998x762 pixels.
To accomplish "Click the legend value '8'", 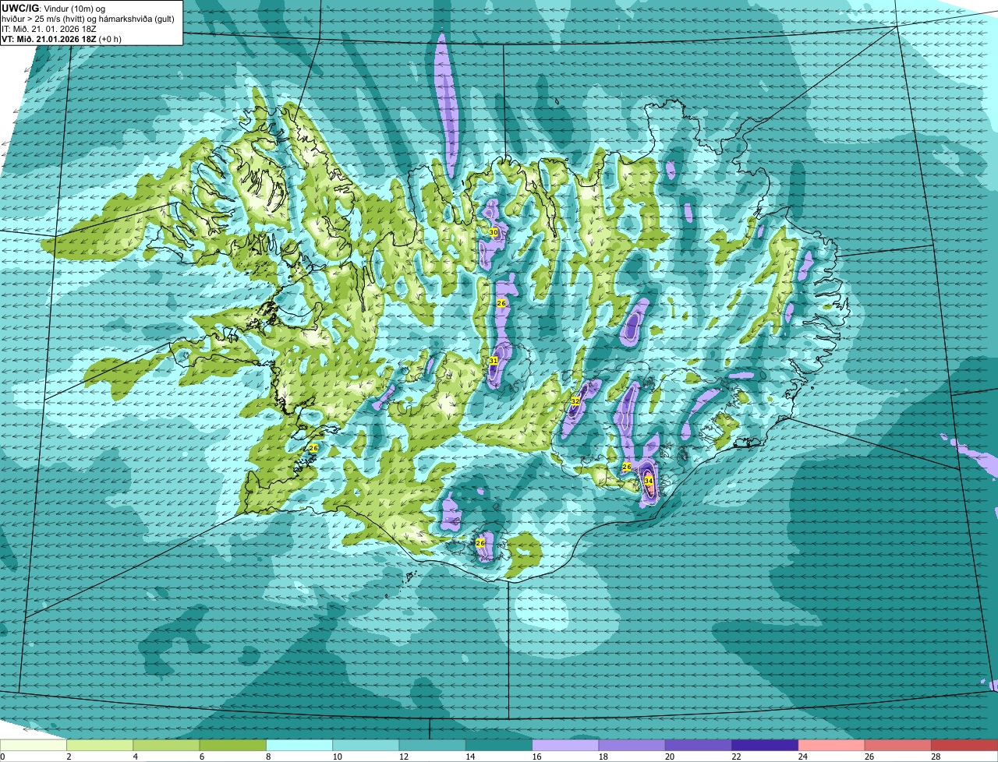I will click(x=267, y=757).
